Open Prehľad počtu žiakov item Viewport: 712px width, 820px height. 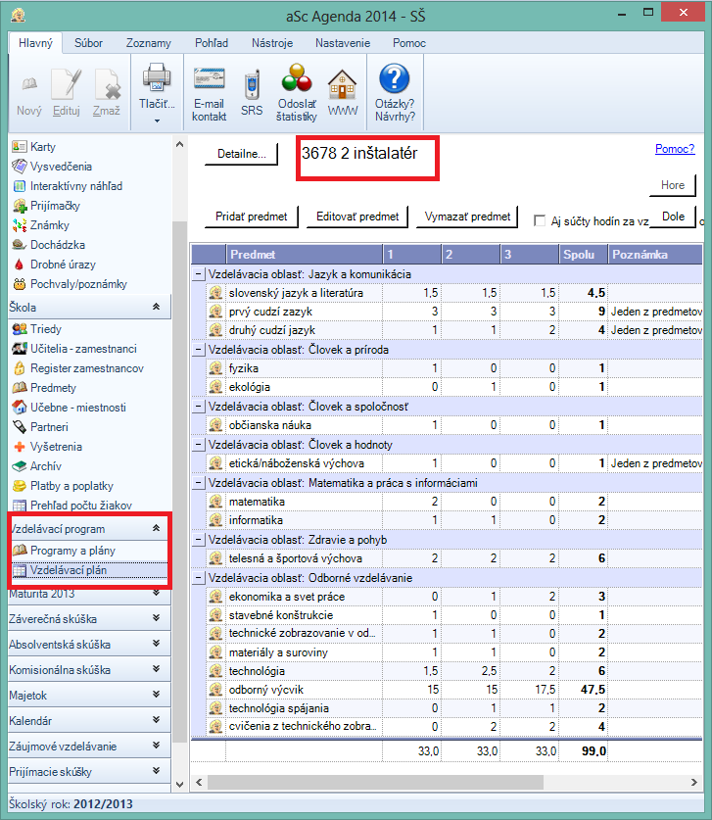pyautogui.click(x=72, y=506)
